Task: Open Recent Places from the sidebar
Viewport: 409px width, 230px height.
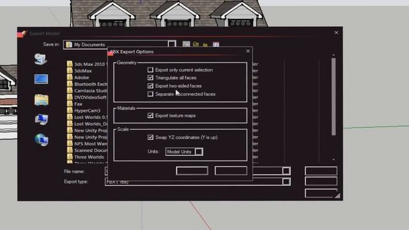Action: pyautogui.click(x=41, y=59)
